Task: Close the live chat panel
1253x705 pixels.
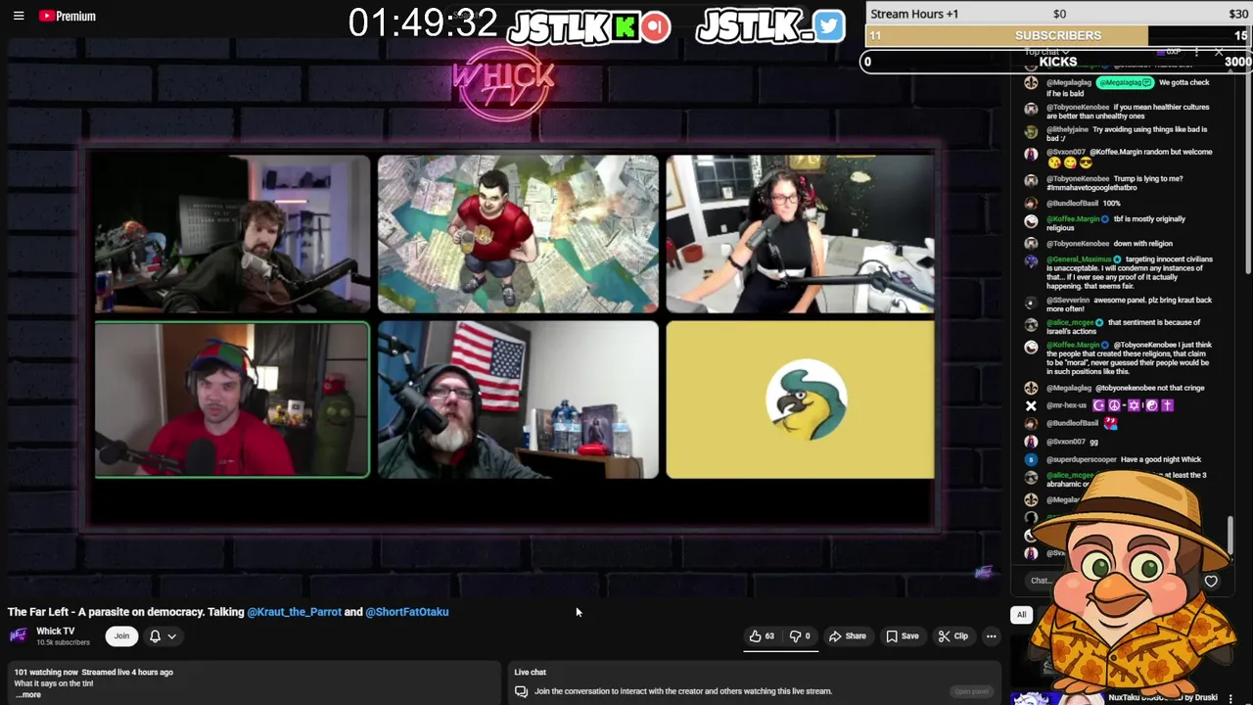Action: (1219, 51)
